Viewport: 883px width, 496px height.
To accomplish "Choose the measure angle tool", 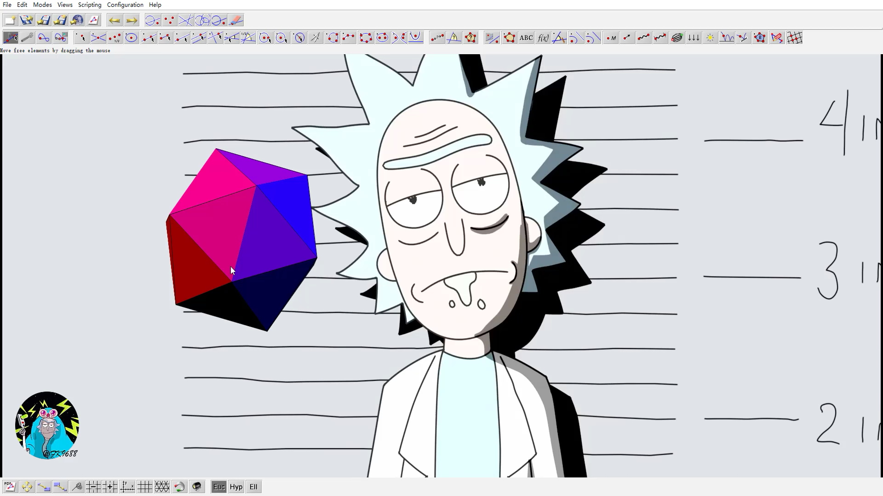I will (454, 38).
